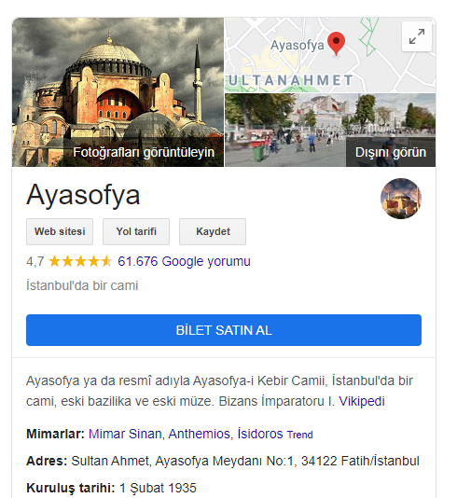Click the red Ayasofya map pin

pos(336,44)
